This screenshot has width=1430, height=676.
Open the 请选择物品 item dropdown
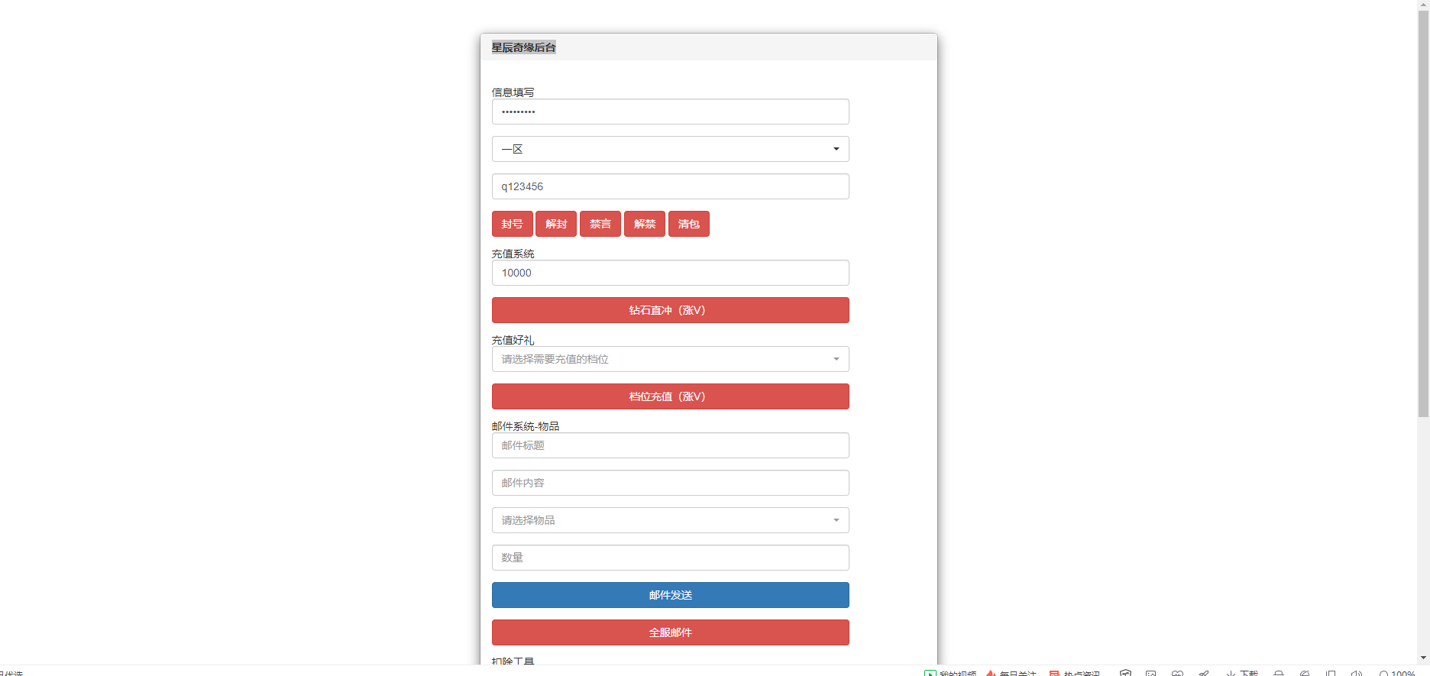pos(670,520)
